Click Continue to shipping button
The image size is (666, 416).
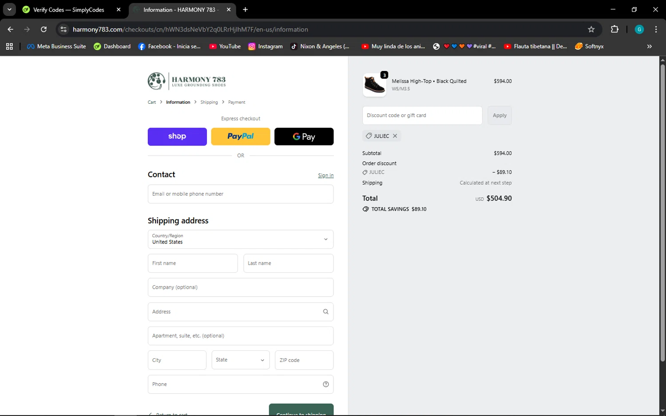coord(301,410)
